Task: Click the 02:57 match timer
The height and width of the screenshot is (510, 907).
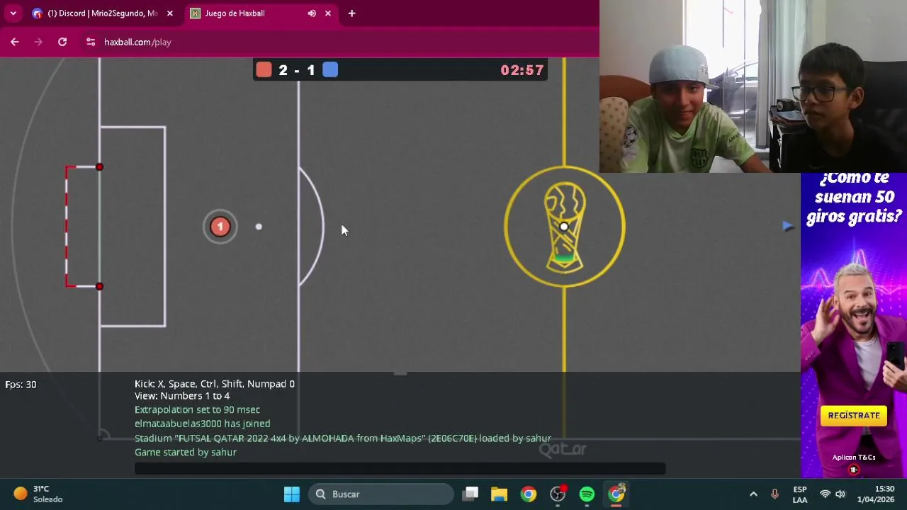Action: pos(522,70)
